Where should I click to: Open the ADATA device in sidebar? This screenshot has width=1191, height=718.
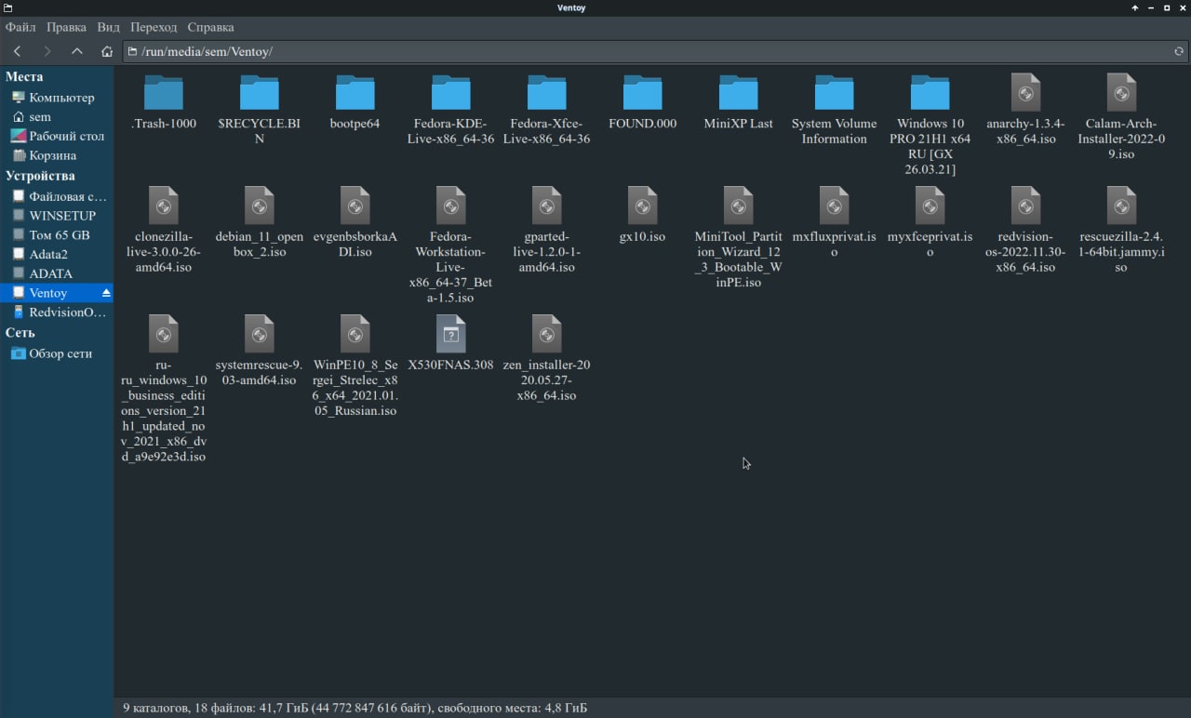(x=57, y=273)
